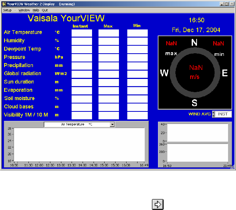Click the 'Dewpoint Temp' row label
This screenshot has width=236, height=210.
[22, 49]
